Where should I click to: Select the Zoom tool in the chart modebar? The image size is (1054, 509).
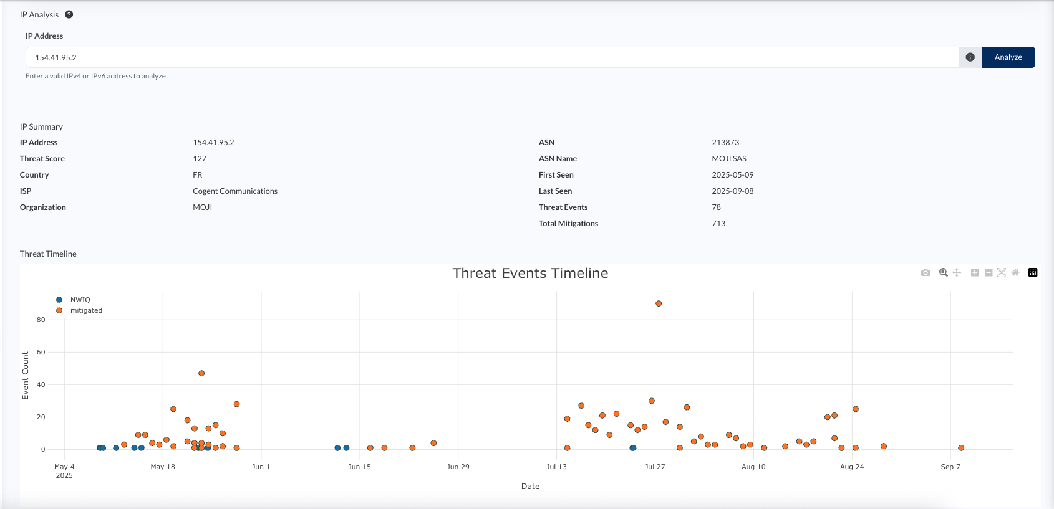point(944,272)
